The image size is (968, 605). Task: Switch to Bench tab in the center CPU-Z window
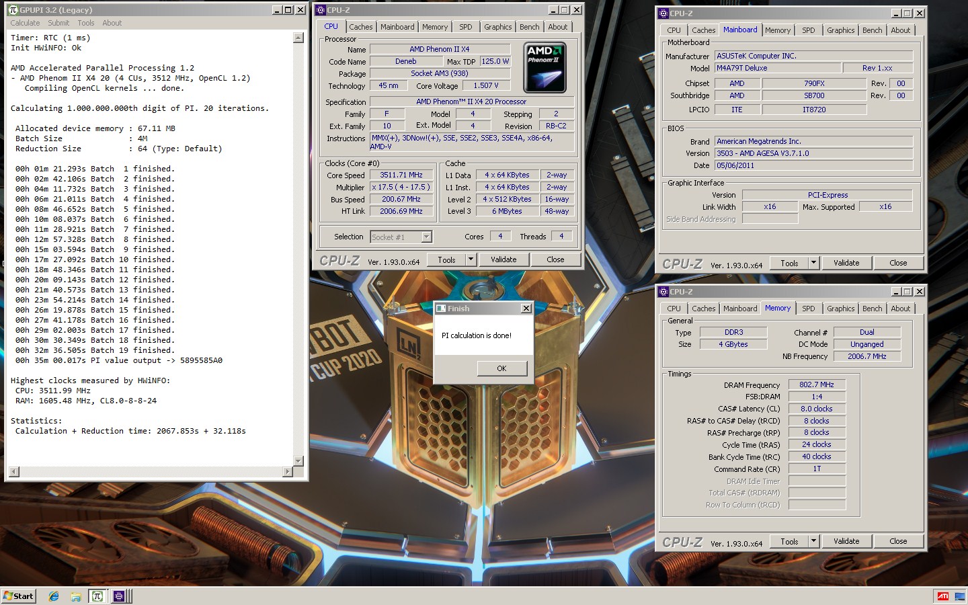pos(529,27)
